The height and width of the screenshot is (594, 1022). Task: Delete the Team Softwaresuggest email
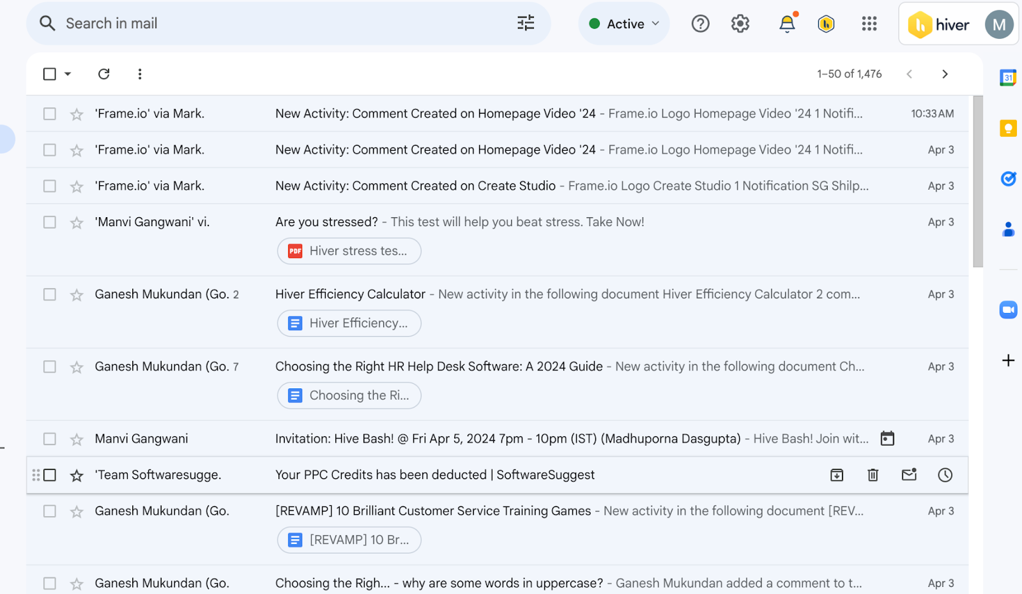point(873,475)
